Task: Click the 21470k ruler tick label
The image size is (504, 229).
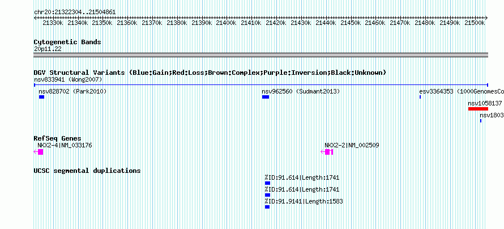Action: (x=400, y=23)
